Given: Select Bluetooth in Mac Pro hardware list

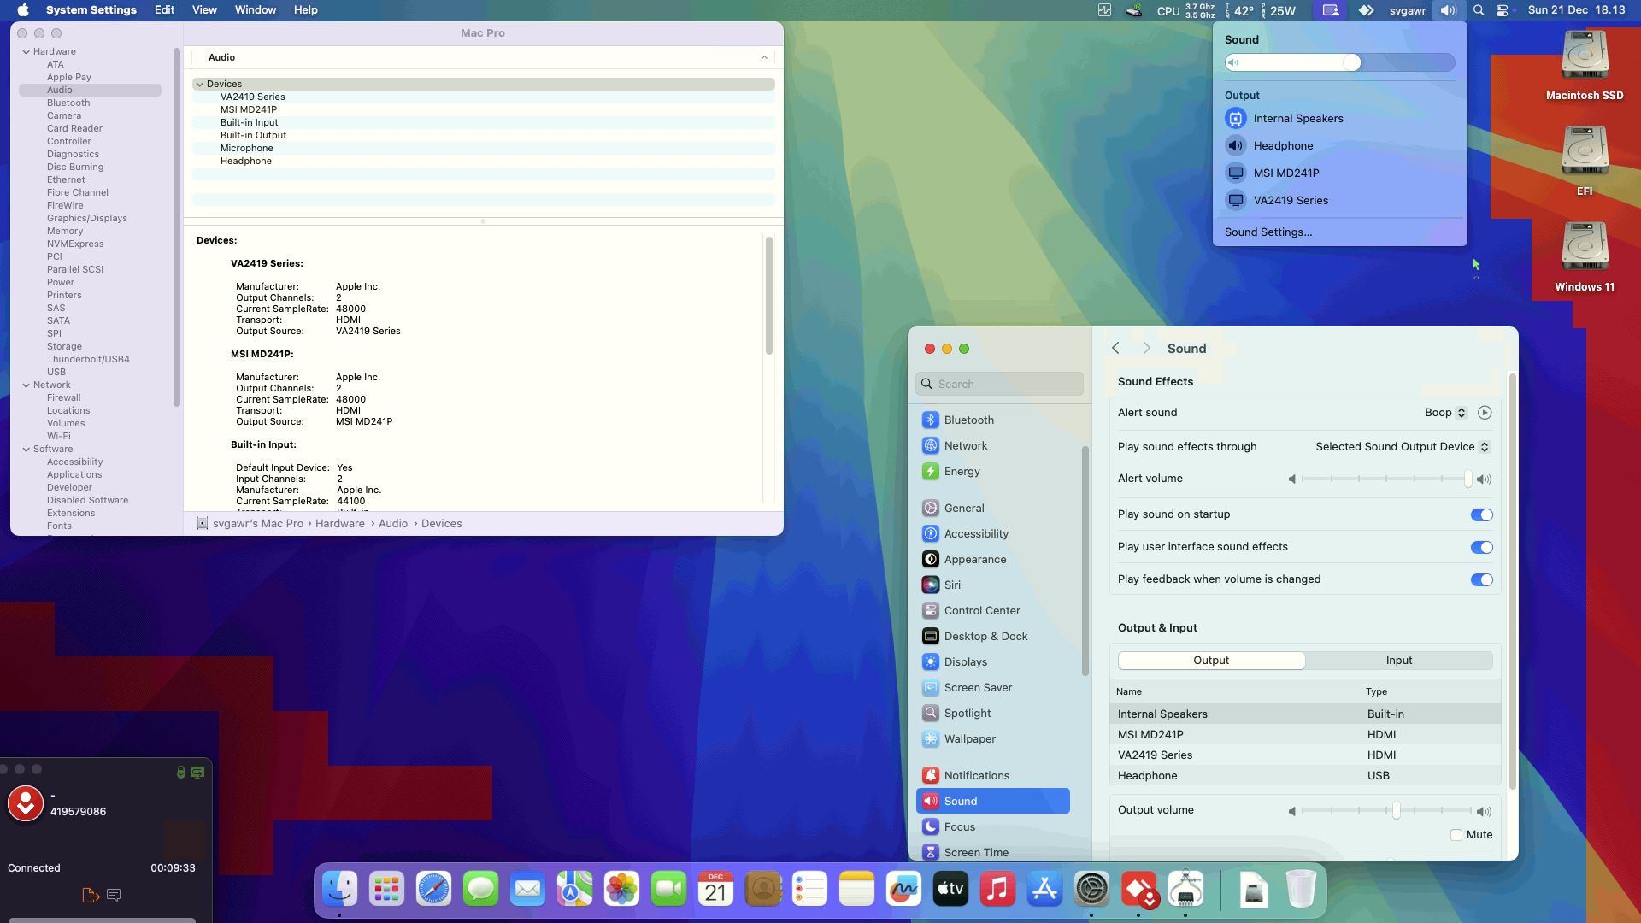Looking at the screenshot, I should (x=68, y=103).
